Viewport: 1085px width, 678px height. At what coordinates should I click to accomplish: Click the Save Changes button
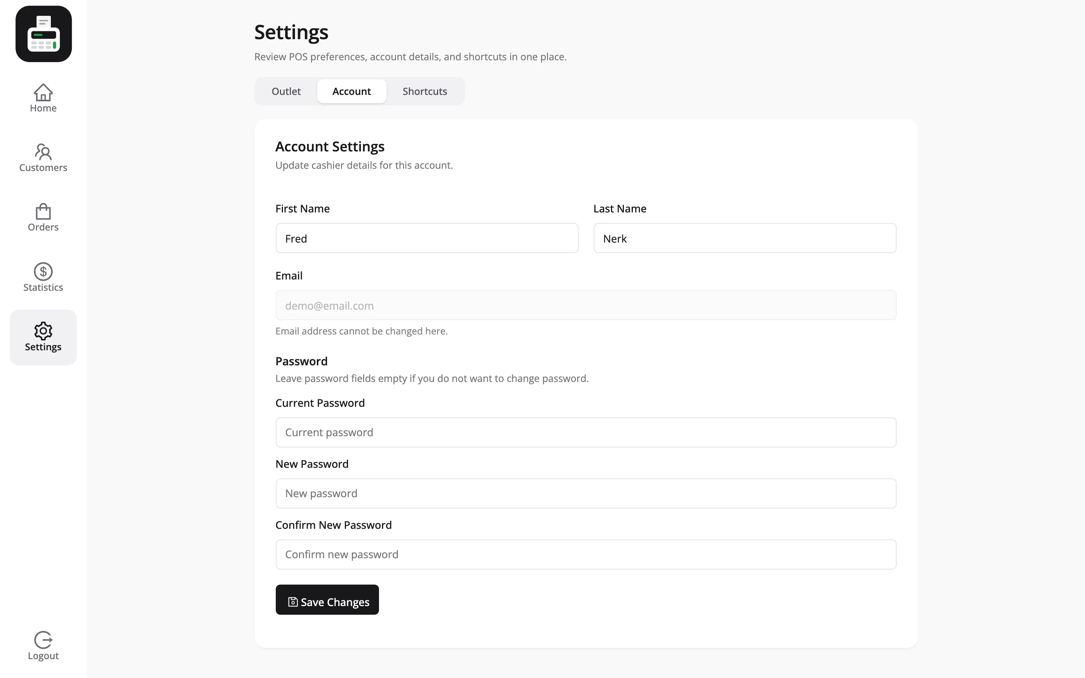click(327, 600)
